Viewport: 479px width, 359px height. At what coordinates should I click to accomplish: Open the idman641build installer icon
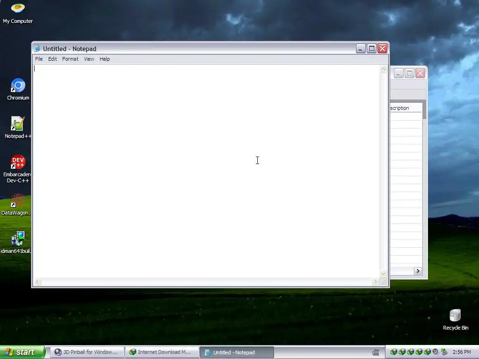coord(16,243)
